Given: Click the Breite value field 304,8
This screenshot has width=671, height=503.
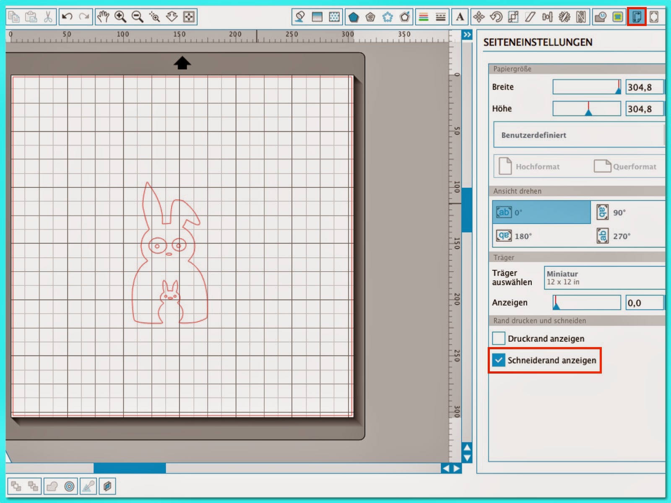Looking at the screenshot, I should 645,87.
